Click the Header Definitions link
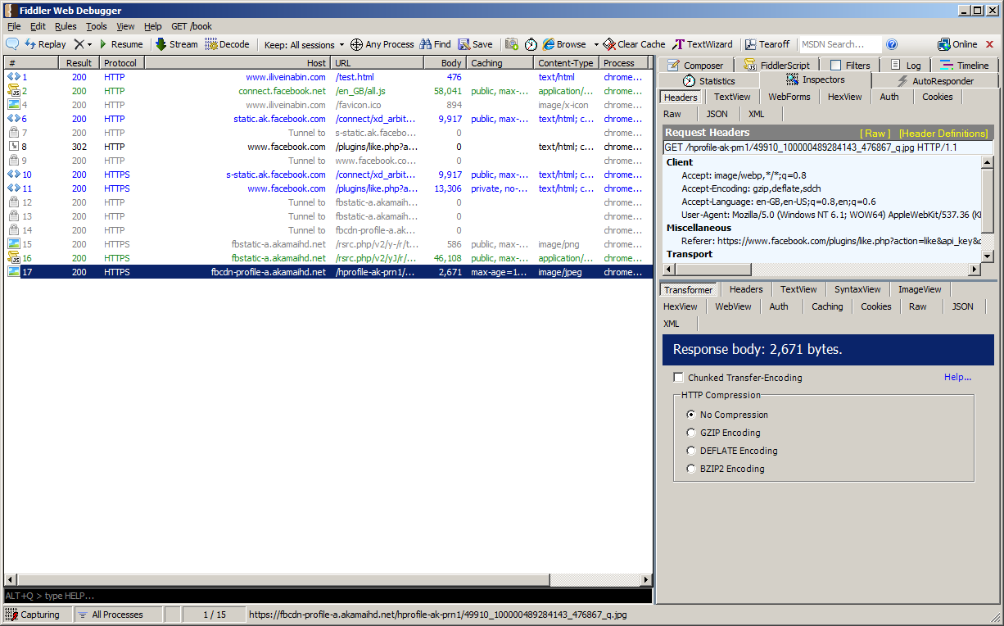Viewport: 1004px width, 626px height. (x=943, y=133)
